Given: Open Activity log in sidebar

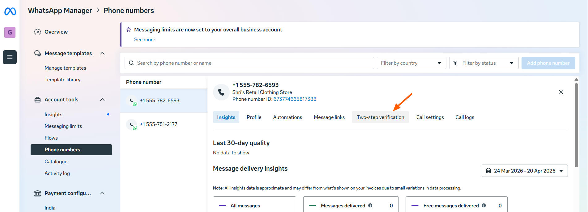Looking at the screenshot, I should tap(57, 173).
